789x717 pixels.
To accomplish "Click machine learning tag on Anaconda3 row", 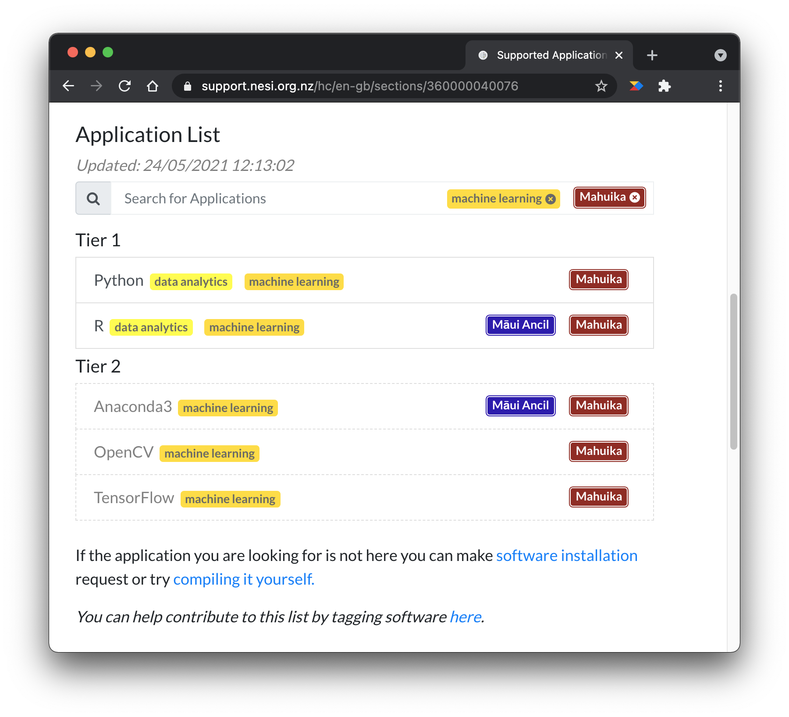I will point(228,408).
